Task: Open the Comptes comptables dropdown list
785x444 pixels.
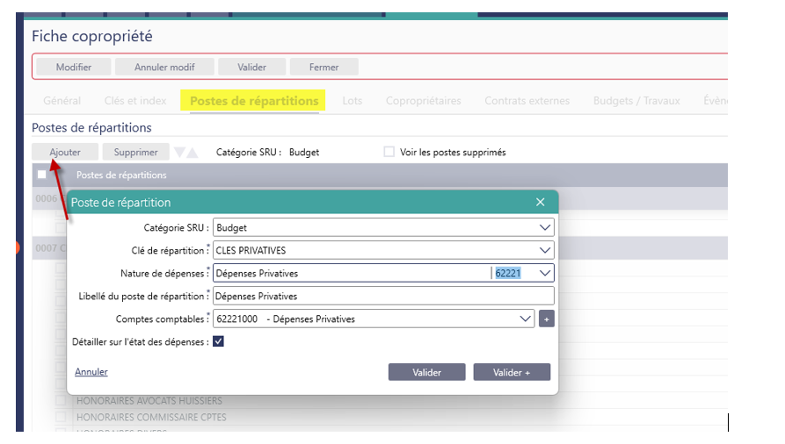Action: pos(525,319)
